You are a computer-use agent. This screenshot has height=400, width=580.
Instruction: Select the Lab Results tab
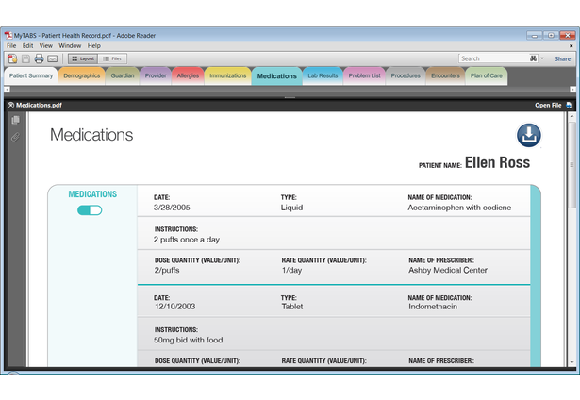[323, 75]
